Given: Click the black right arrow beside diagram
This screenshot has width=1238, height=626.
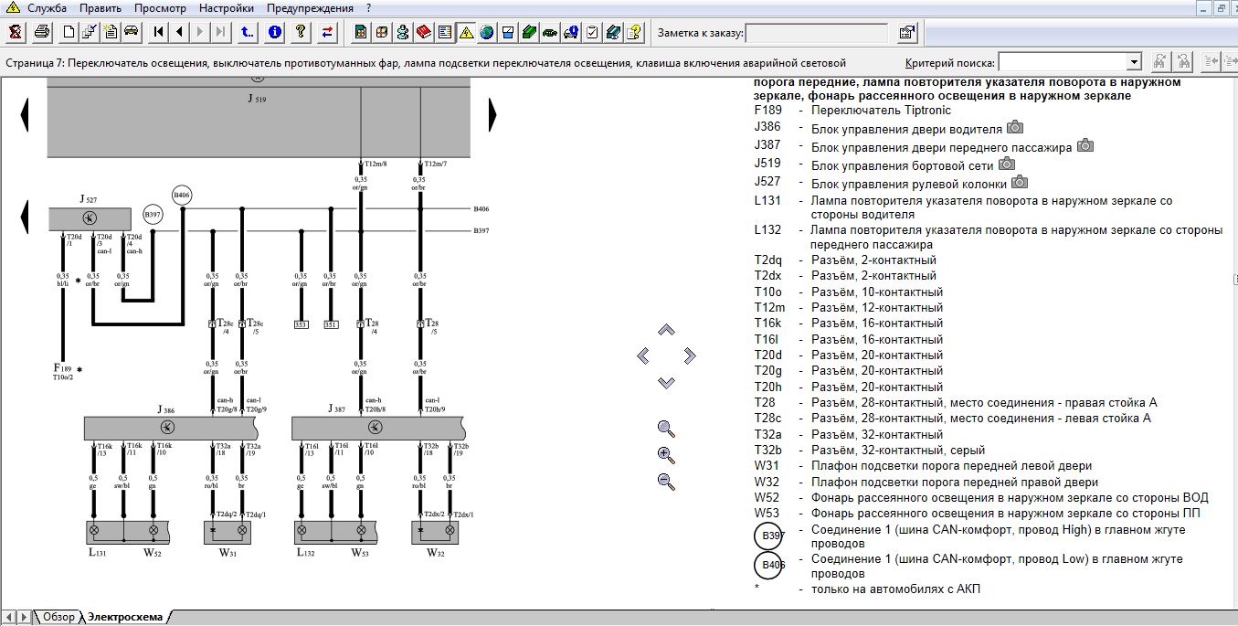Looking at the screenshot, I should (492, 115).
